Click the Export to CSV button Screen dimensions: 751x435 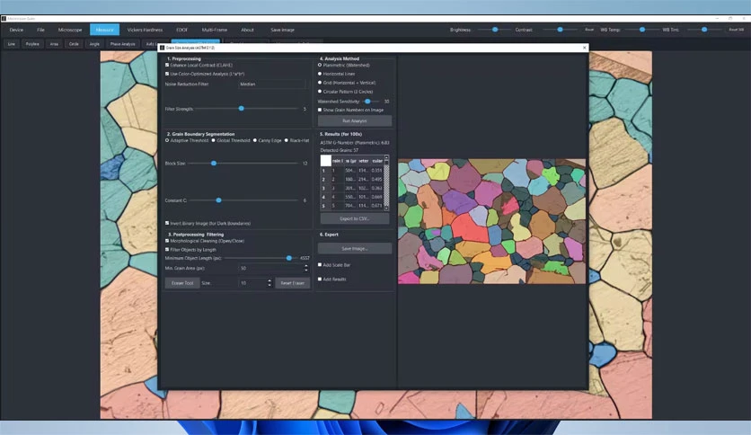click(355, 218)
